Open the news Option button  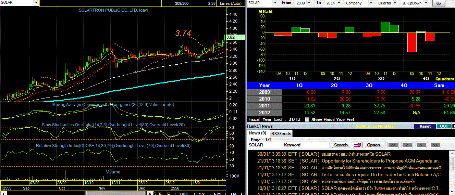click(373, 145)
